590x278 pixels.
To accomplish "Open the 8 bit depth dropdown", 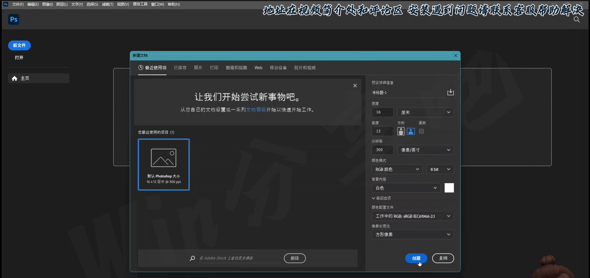I will [440, 169].
